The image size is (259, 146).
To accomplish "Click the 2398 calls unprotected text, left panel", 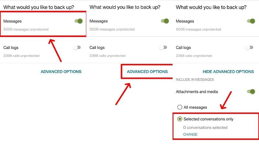I will pos(21,56).
